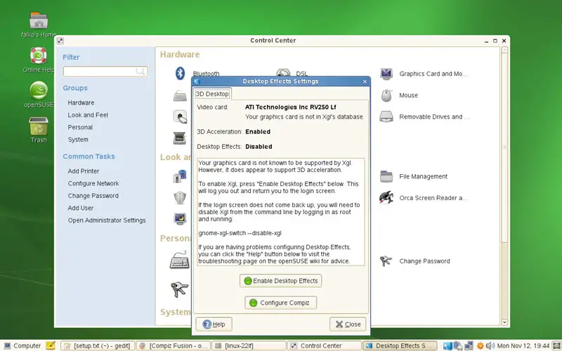This screenshot has height=351, width=562.
Task: Click the screensaver monitor icon with moon
Action: [180, 218]
